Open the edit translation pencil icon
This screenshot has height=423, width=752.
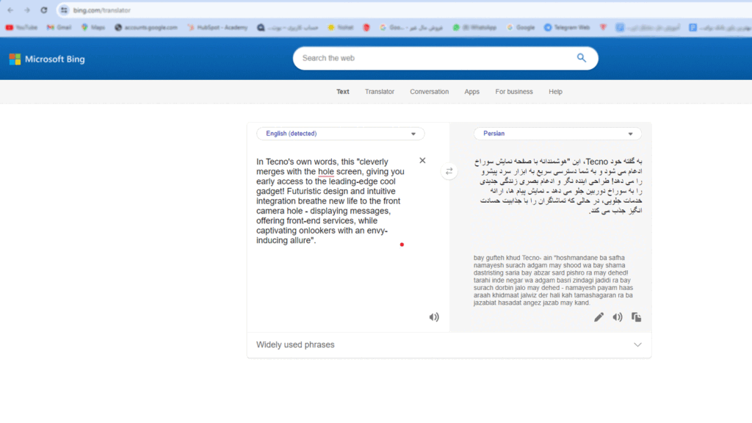(x=599, y=317)
